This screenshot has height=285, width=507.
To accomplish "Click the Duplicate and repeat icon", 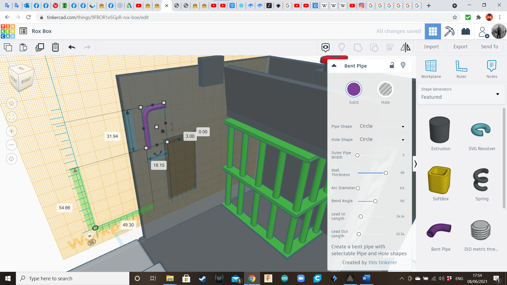I will [x=40, y=47].
